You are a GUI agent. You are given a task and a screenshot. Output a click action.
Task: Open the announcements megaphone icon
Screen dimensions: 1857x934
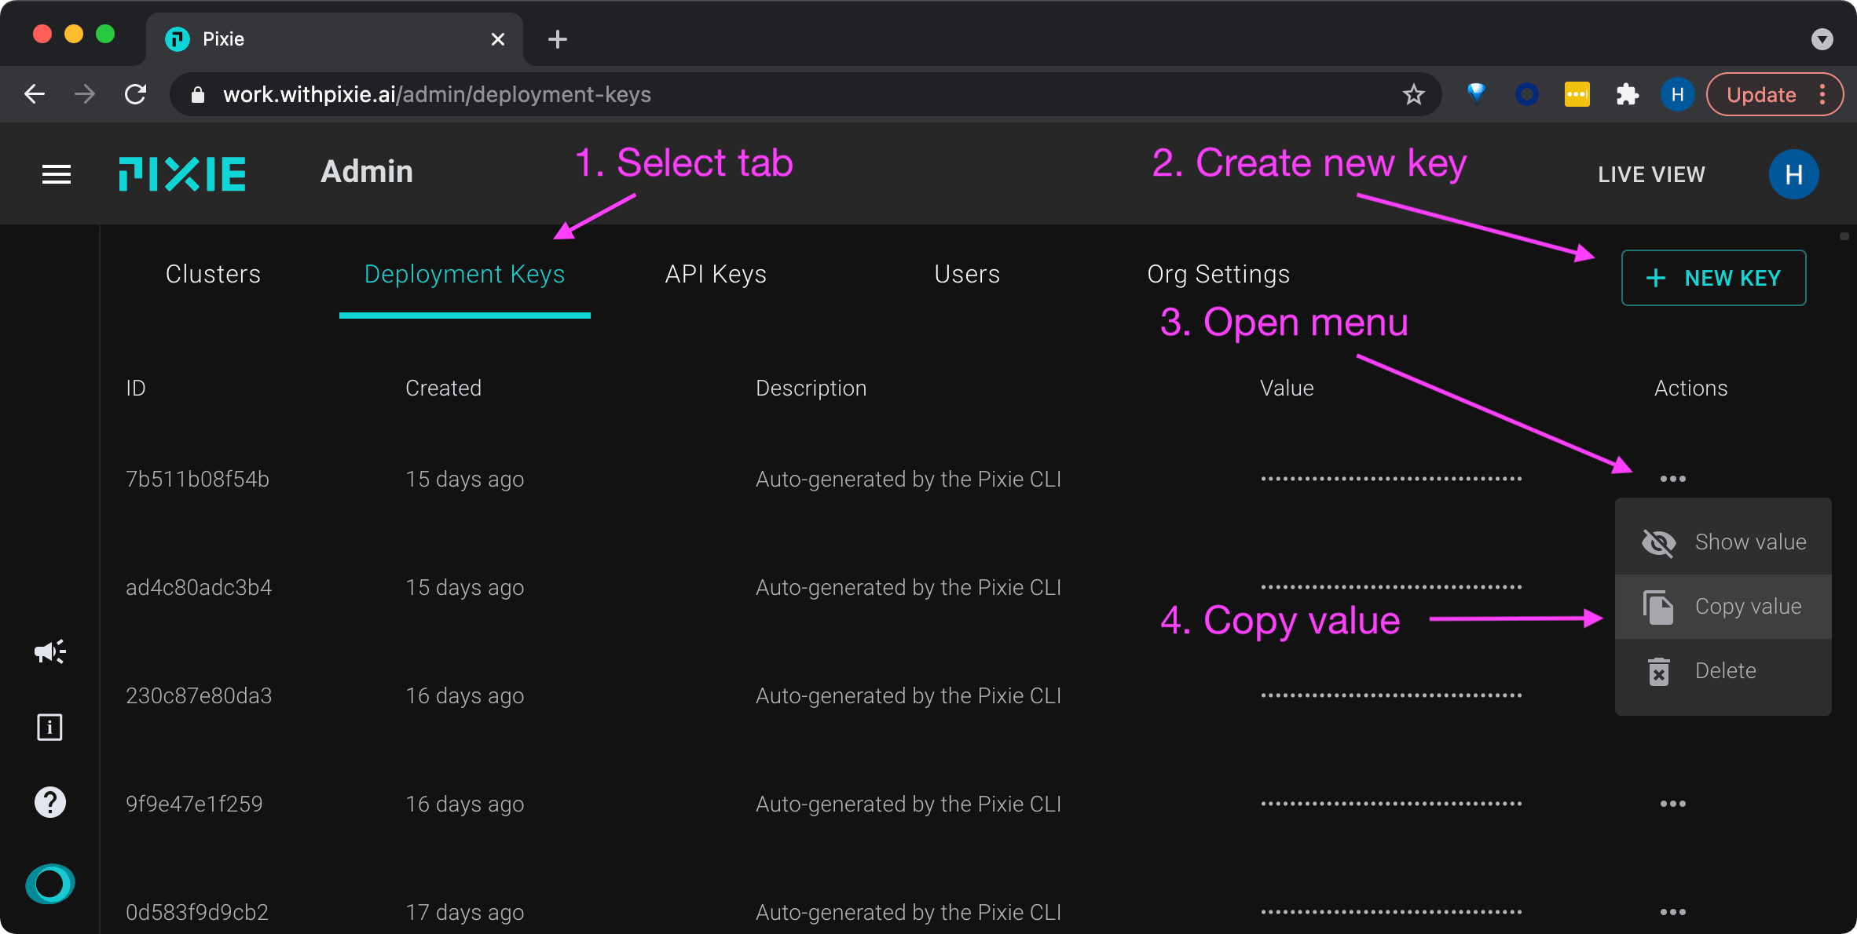click(49, 651)
